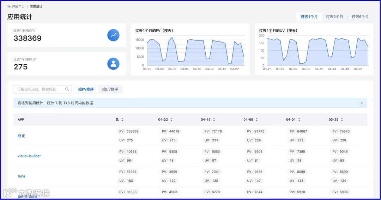
Task: Click the PV: 6806 cell
Action: pos(340,192)
